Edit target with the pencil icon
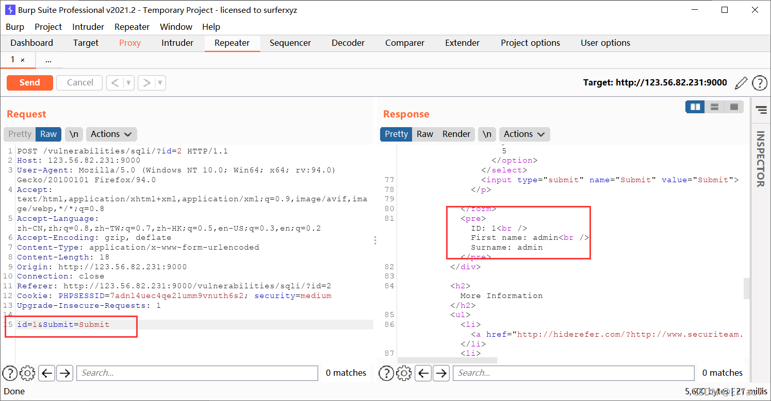771x401 pixels. [x=741, y=82]
